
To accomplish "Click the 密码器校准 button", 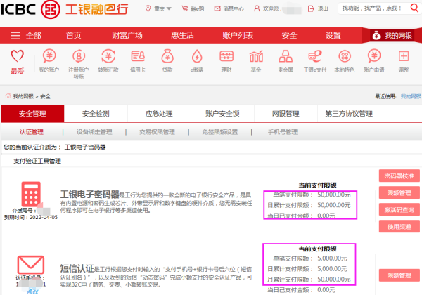I will click(x=399, y=176).
